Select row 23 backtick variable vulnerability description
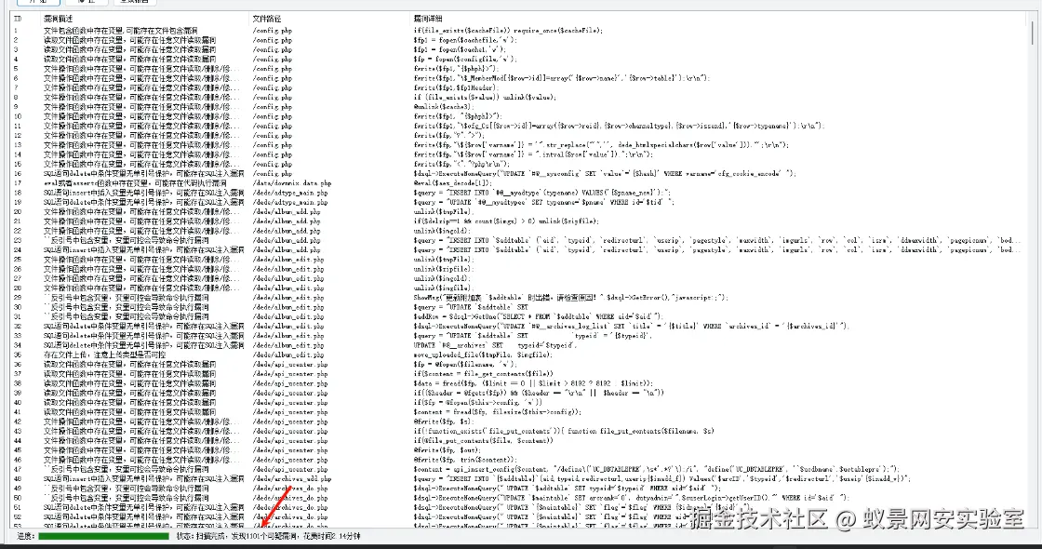This screenshot has width=1042, height=549. click(x=127, y=241)
